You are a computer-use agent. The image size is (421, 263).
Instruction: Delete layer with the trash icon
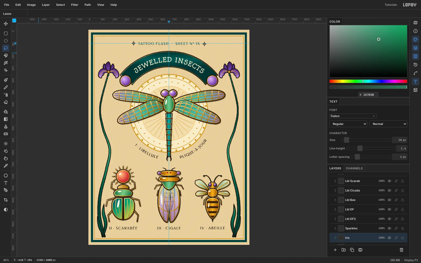[x=402, y=250]
